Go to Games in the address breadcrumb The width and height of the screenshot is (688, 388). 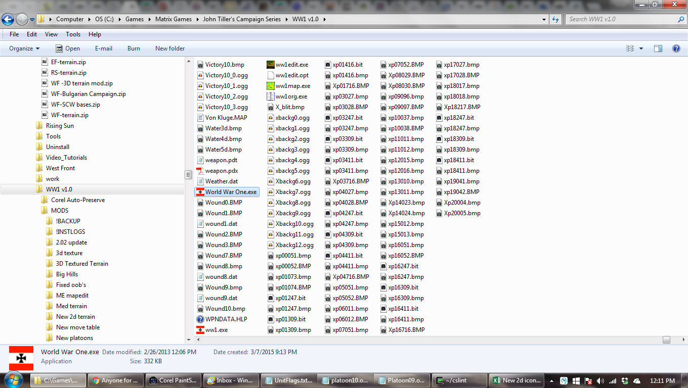click(x=135, y=19)
